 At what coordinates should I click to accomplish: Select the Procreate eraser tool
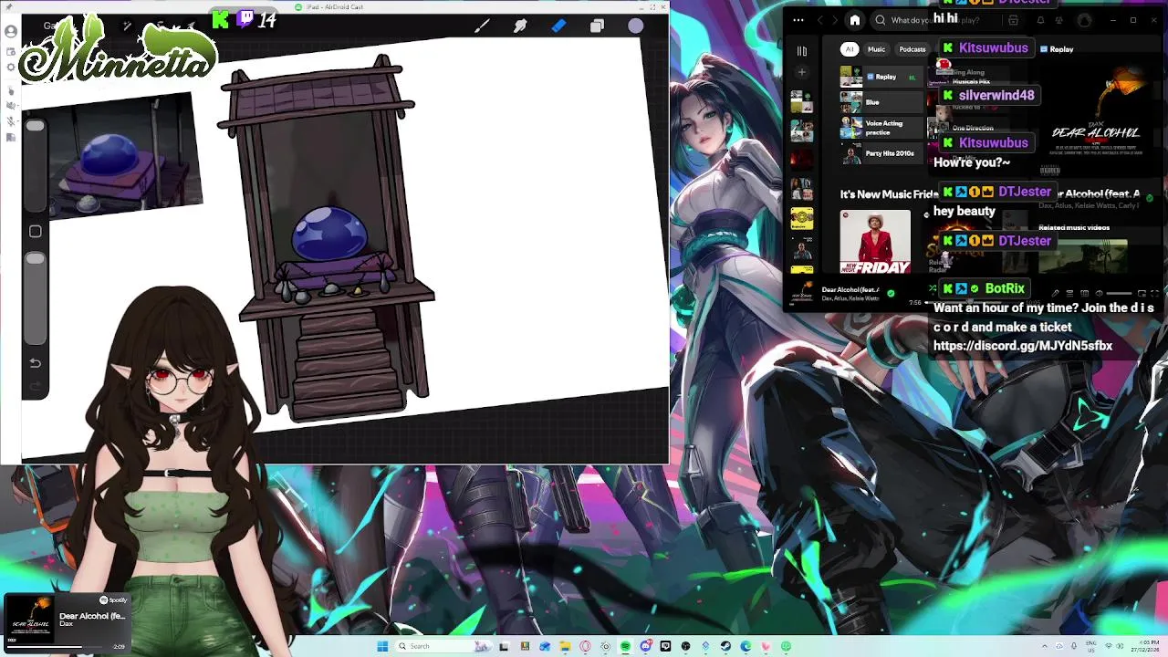tap(558, 26)
